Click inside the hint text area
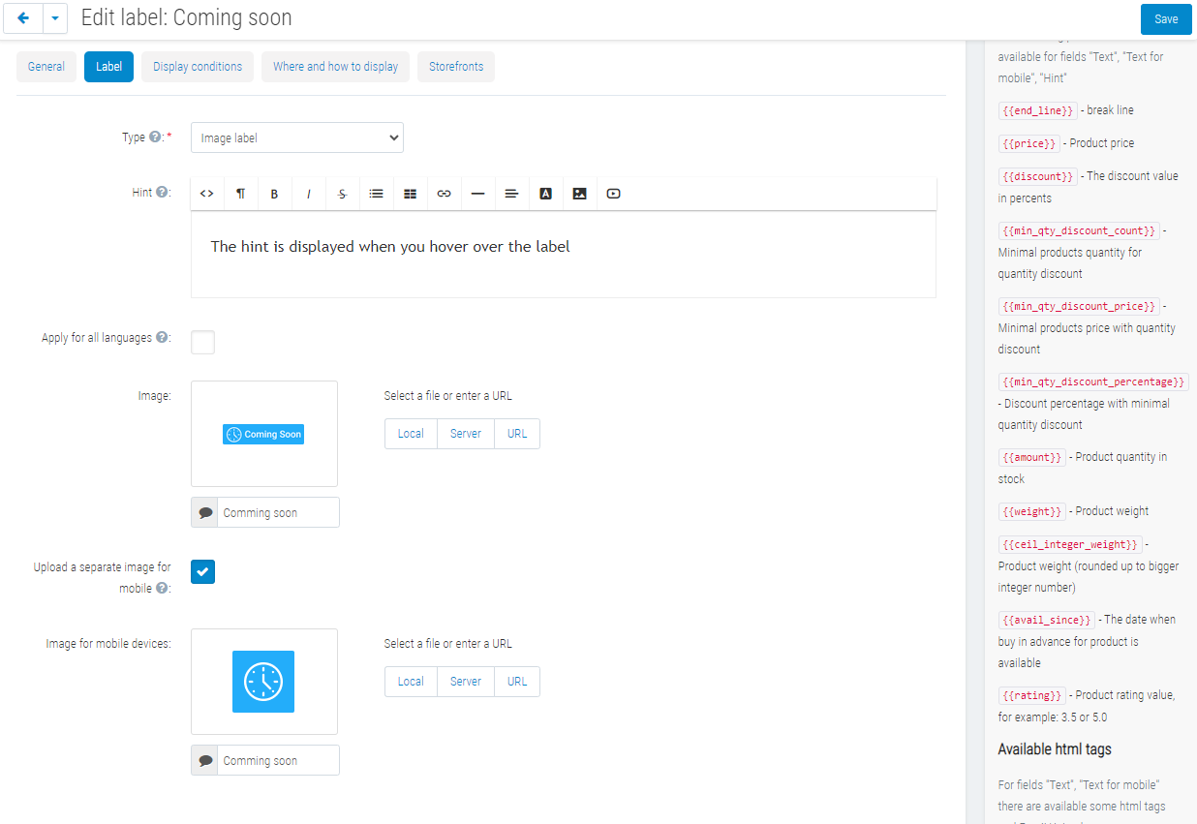The width and height of the screenshot is (1197, 824). 564,254
